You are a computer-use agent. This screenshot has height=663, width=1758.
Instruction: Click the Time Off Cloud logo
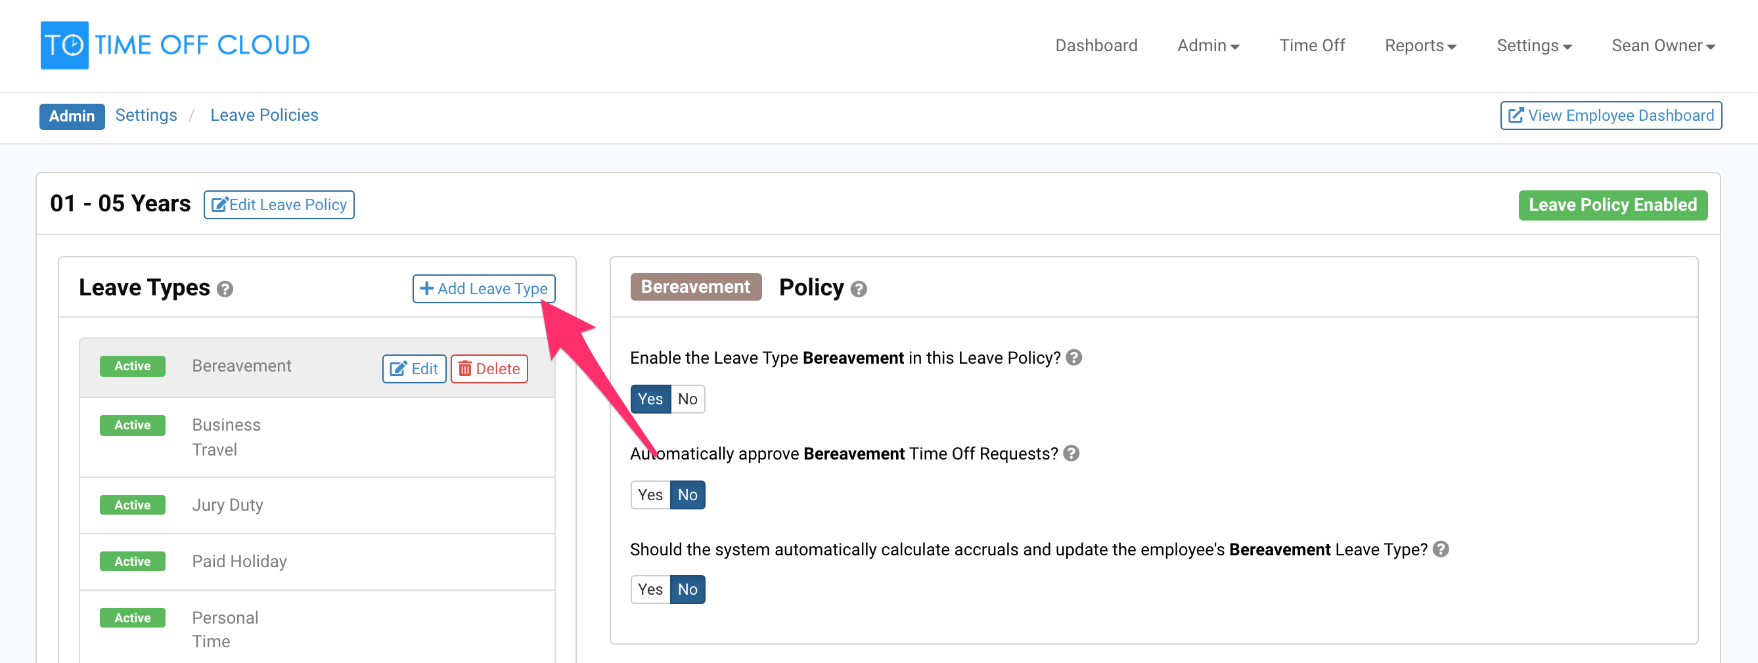click(175, 45)
